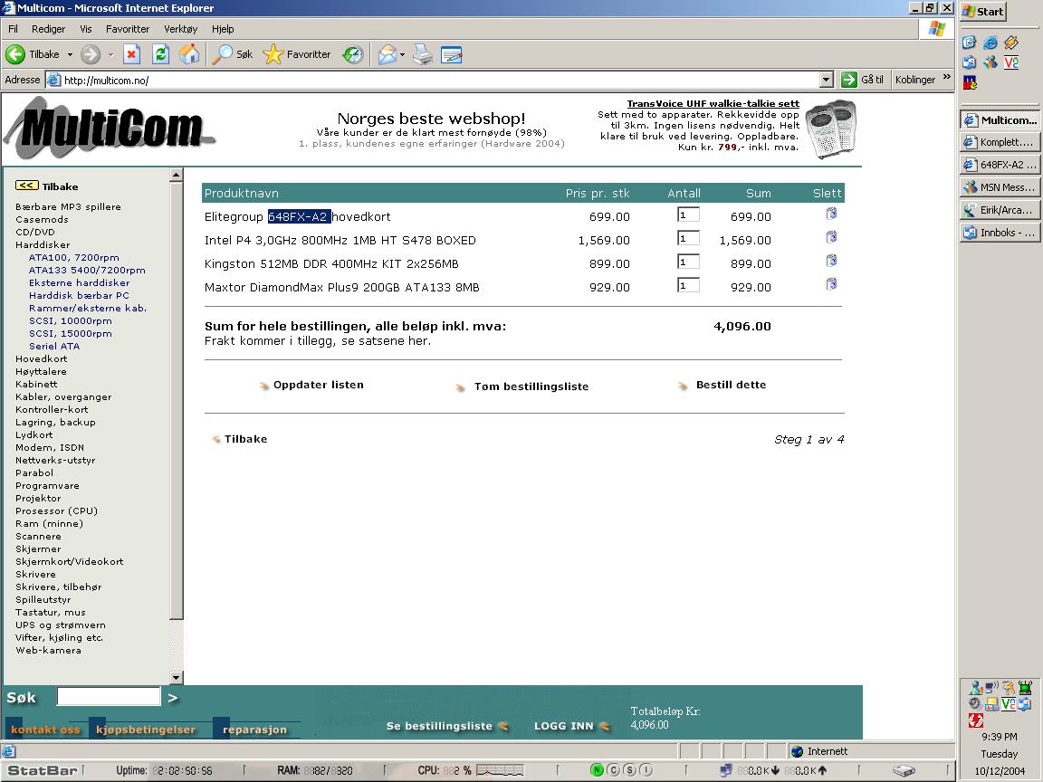This screenshot has width=1043, height=782.
Task: Click the I StatBar indicator
Action: (646, 770)
